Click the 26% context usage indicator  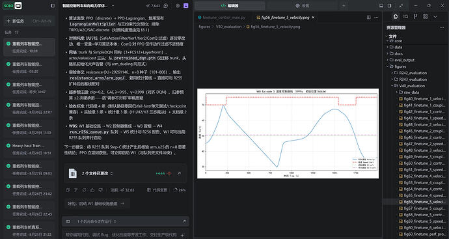point(180,190)
